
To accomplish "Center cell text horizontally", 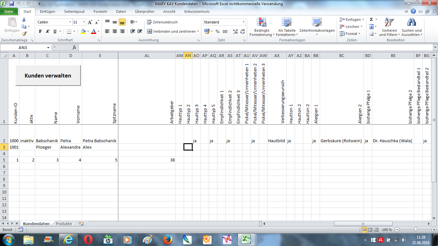I will point(115,31).
